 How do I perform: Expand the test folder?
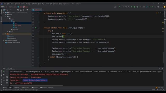[x=8, y=32]
